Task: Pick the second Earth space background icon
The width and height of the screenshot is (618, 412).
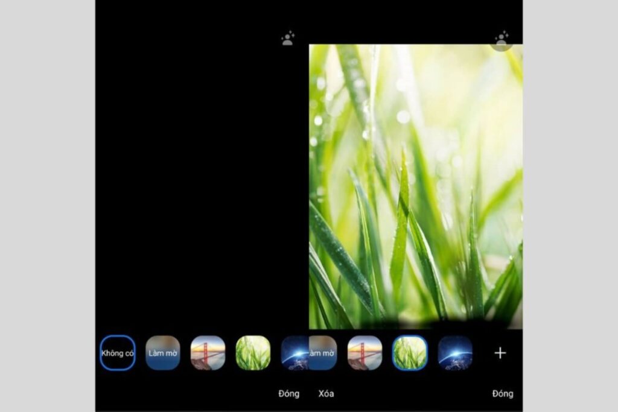Action: click(x=457, y=353)
